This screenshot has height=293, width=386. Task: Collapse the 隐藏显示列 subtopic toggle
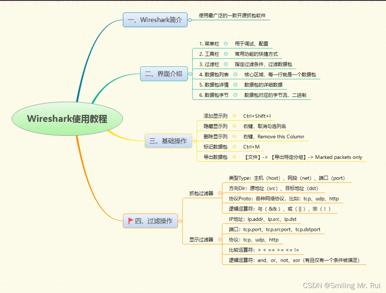234,126
